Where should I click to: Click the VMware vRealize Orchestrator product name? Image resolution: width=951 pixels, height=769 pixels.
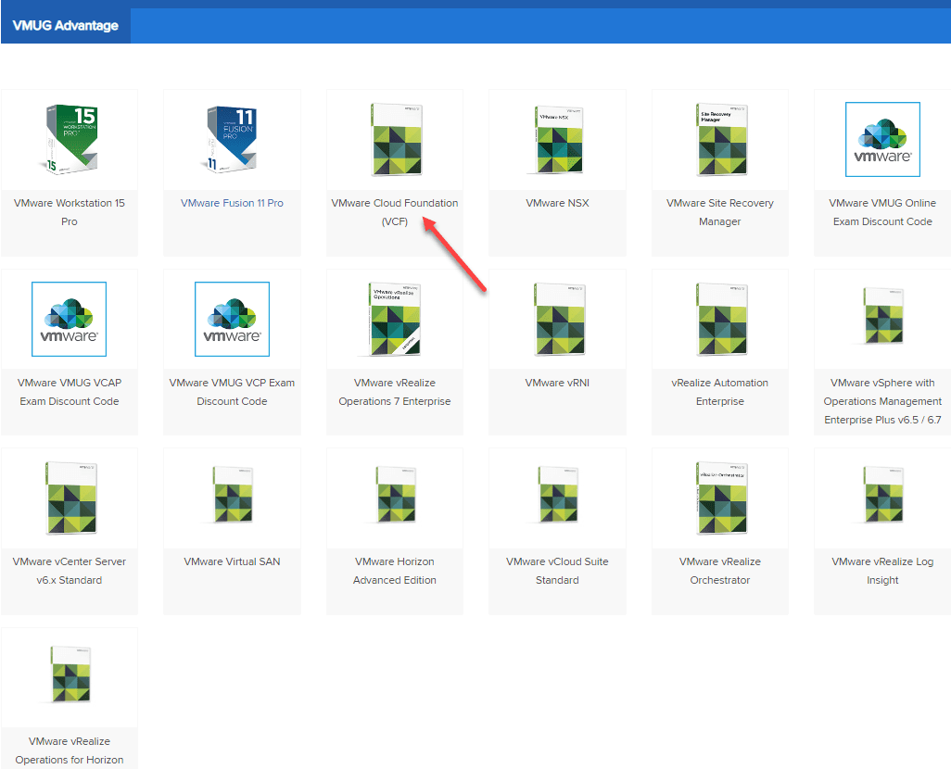(719, 571)
